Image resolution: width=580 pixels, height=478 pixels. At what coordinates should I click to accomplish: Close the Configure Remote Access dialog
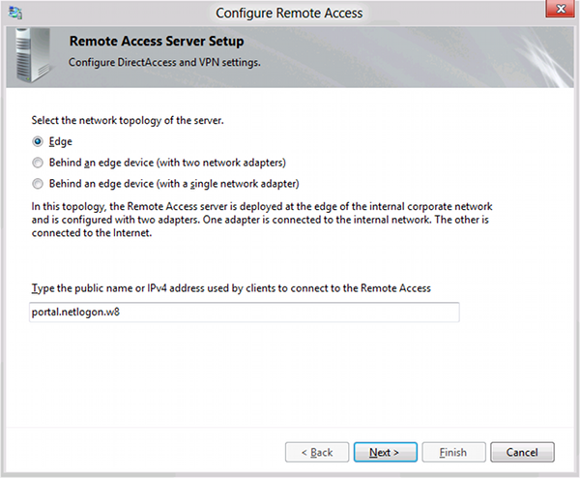pos(560,9)
